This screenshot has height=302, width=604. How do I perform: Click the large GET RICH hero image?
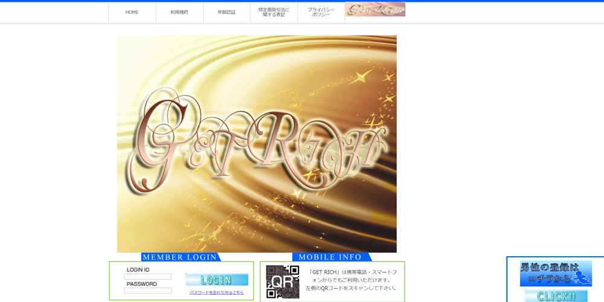257,144
